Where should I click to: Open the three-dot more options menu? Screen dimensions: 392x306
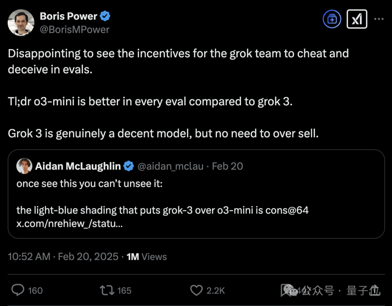coord(379,19)
